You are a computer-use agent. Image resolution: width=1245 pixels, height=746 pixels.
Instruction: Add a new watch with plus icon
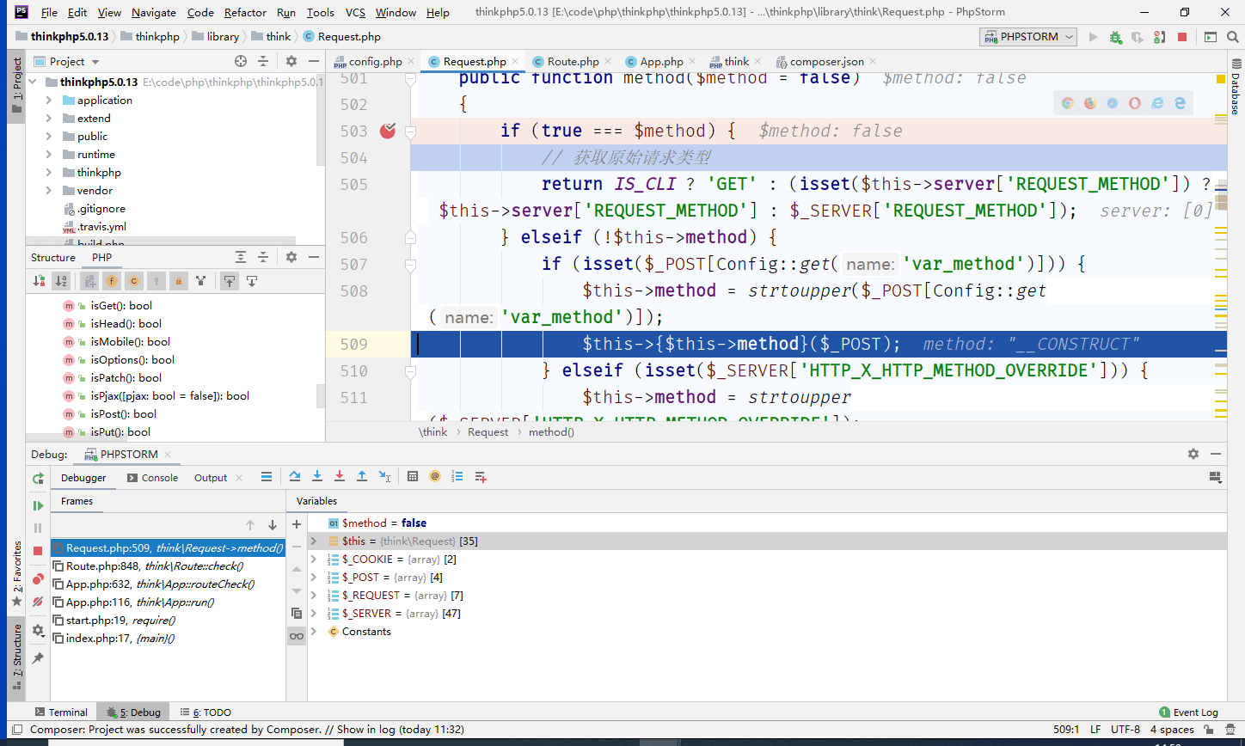click(x=297, y=523)
